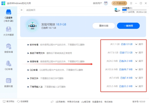Open 微信专清 sidebar cleanup icon

click(x=9, y=46)
